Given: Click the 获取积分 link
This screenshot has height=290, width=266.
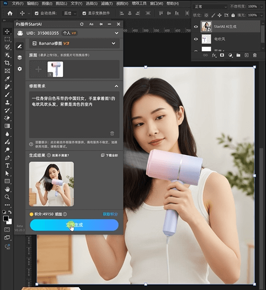Looking at the screenshot, I should [x=110, y=214].
